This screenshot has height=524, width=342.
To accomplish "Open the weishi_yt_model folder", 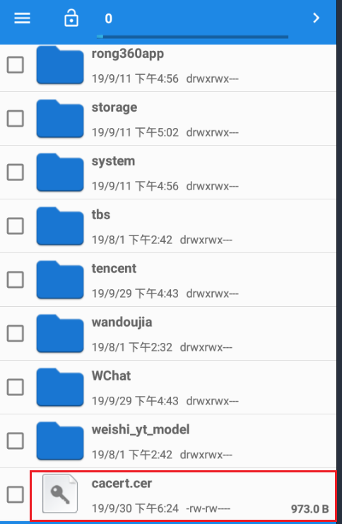I will click(x=168, y=441).
